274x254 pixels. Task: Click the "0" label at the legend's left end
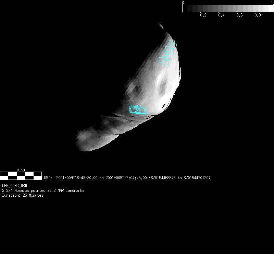(183, 3)
